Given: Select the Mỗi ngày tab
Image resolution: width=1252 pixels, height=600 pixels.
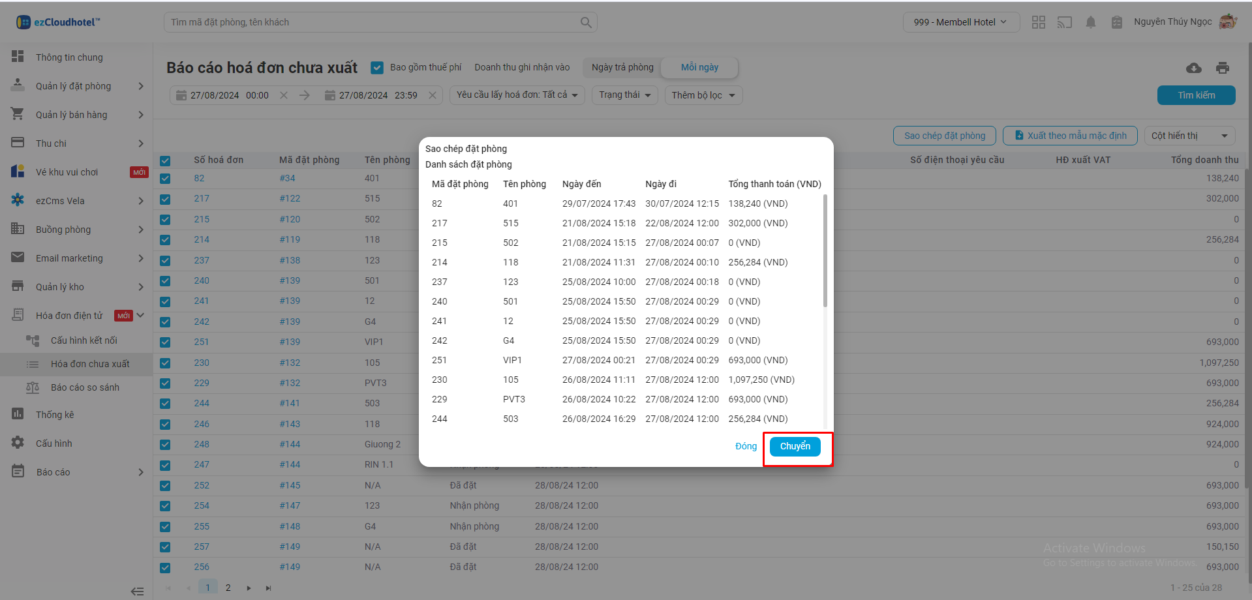Looking at the screenshot, I should click(x=699, y=67).
